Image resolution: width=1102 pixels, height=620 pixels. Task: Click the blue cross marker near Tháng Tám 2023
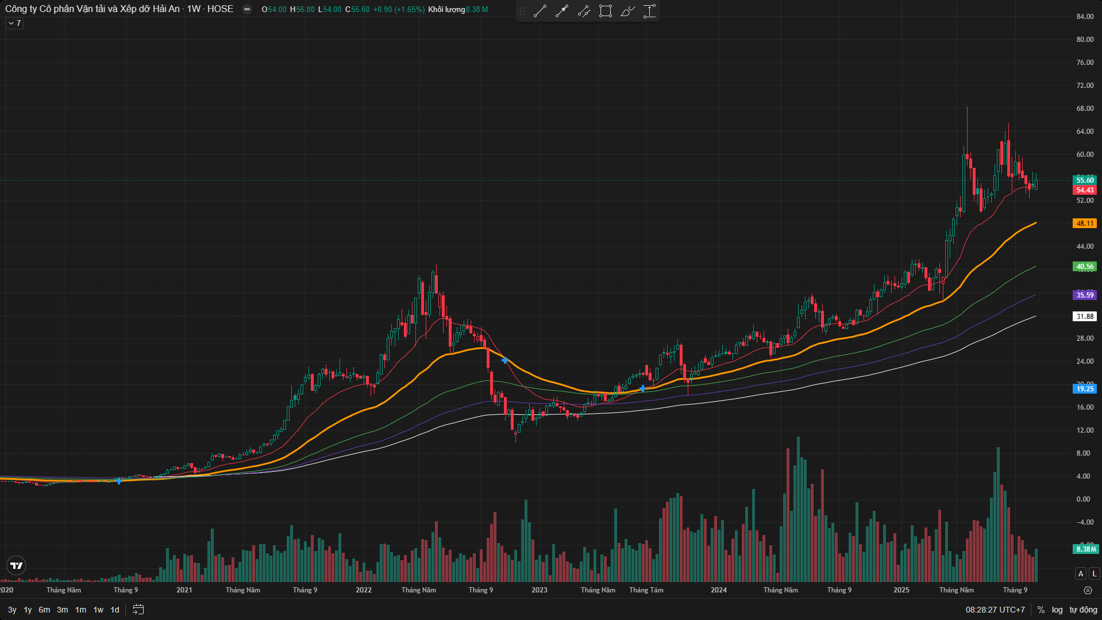pos(643,388)
